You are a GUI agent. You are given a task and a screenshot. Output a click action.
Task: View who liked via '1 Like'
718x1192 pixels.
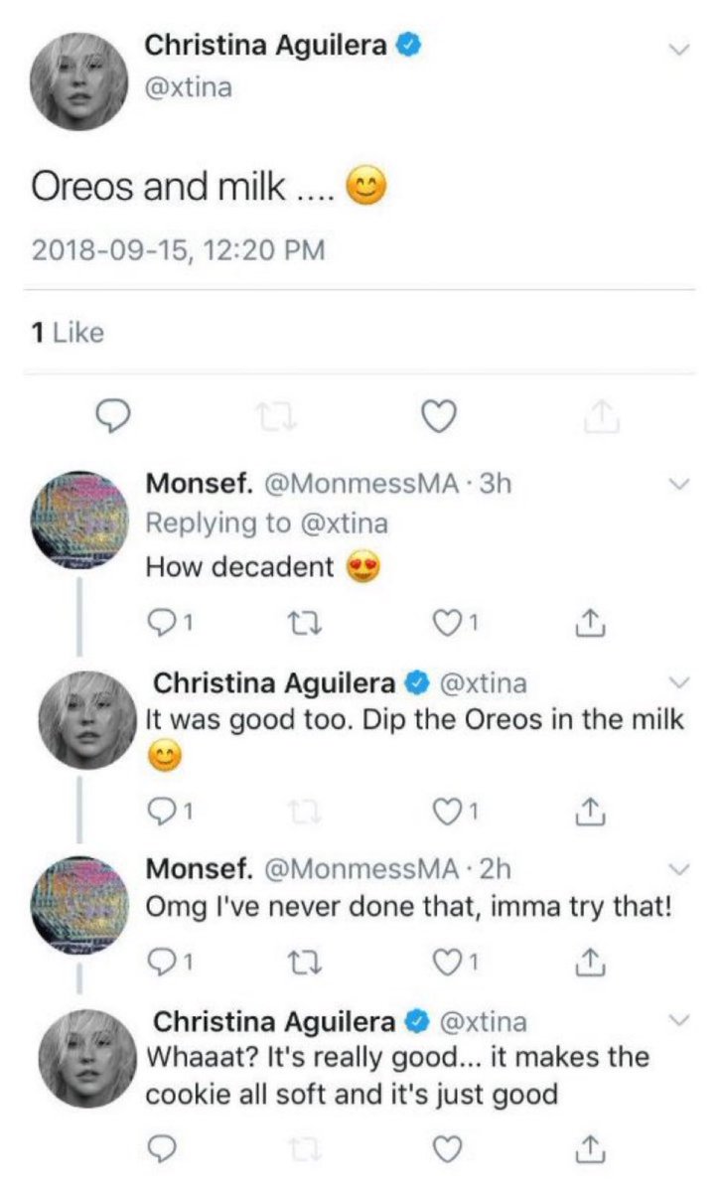[x=69, y=334]
